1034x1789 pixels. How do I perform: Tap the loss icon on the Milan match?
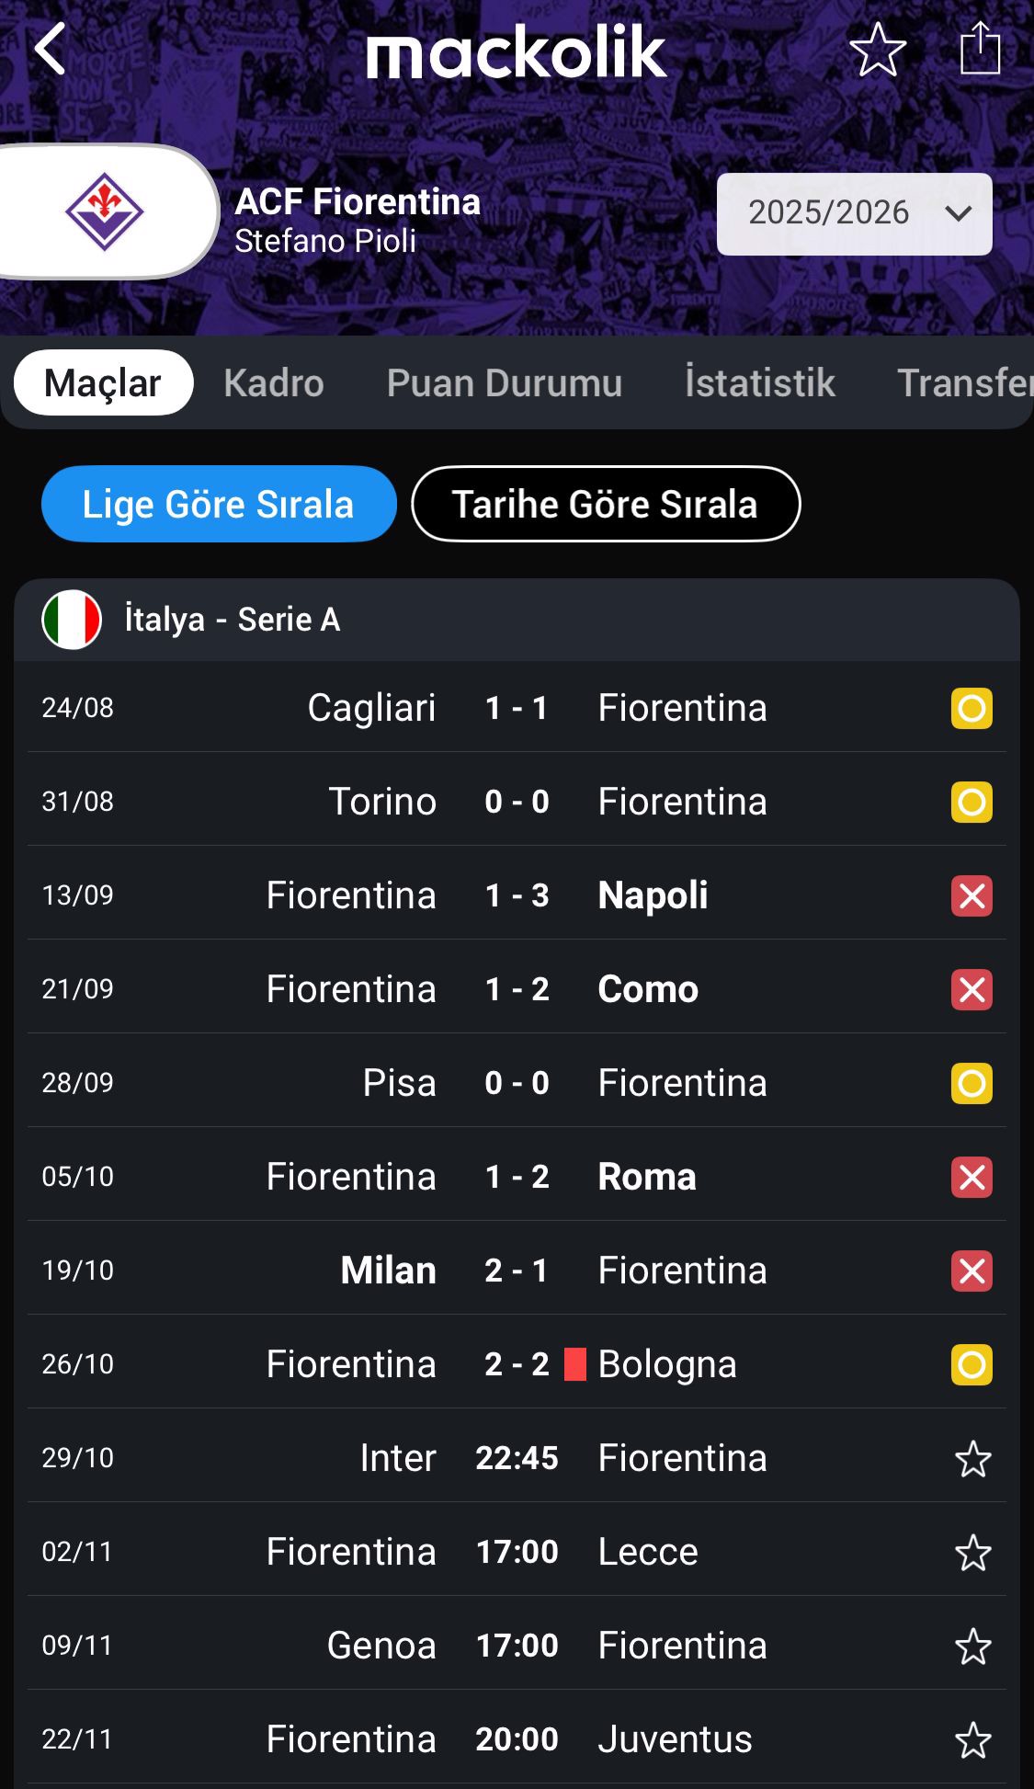pyautogui.click(x=972, y=1271)
